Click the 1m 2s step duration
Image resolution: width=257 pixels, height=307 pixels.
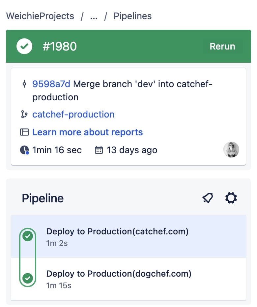tap(57, 243)
